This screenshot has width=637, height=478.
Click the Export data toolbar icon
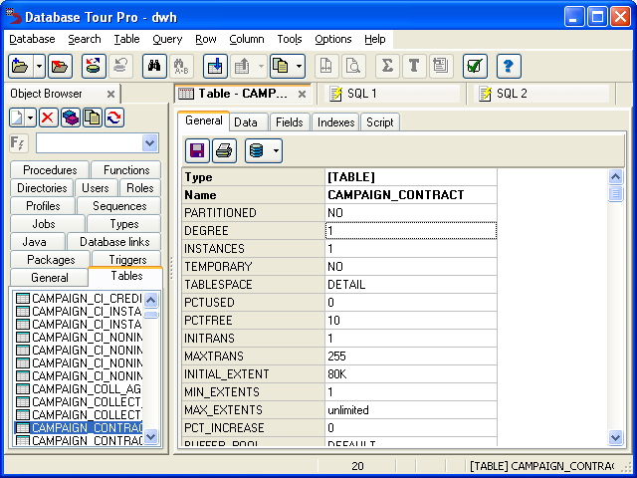click(243, 66)
